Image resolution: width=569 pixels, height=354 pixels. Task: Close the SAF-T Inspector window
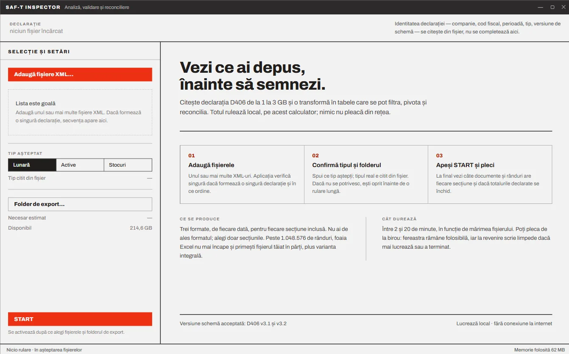click(563, 7)
